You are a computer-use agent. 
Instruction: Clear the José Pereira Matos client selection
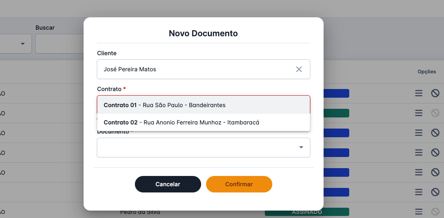click(x=299, y=69)
